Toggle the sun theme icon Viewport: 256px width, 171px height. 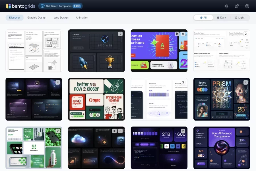tap(226, 6)
